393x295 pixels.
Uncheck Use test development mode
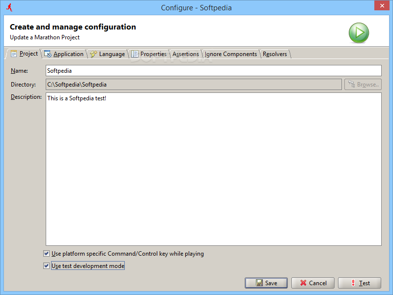coord(46,265)
